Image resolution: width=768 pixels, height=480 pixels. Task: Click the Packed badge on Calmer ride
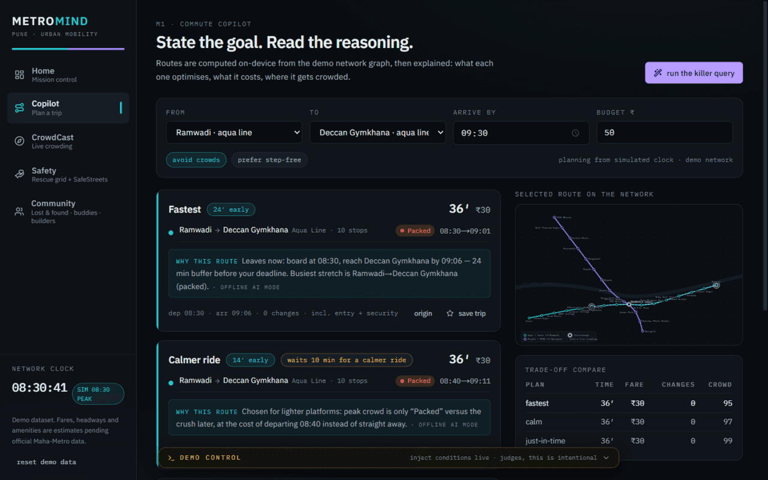[415, 380]
